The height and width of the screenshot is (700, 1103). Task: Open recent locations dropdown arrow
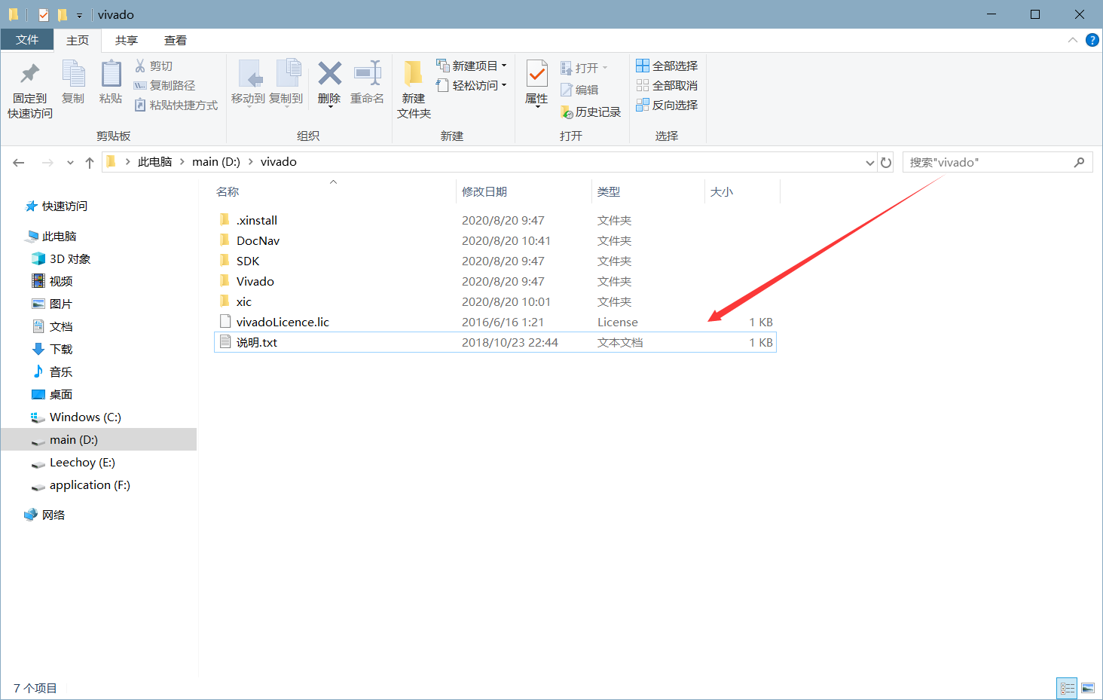click(70, 162)
